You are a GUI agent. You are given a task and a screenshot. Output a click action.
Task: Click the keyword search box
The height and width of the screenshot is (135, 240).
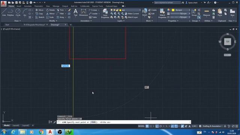click(x=167, y=3)
